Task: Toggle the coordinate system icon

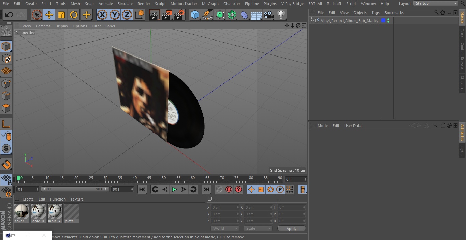Action: point(140,15)
